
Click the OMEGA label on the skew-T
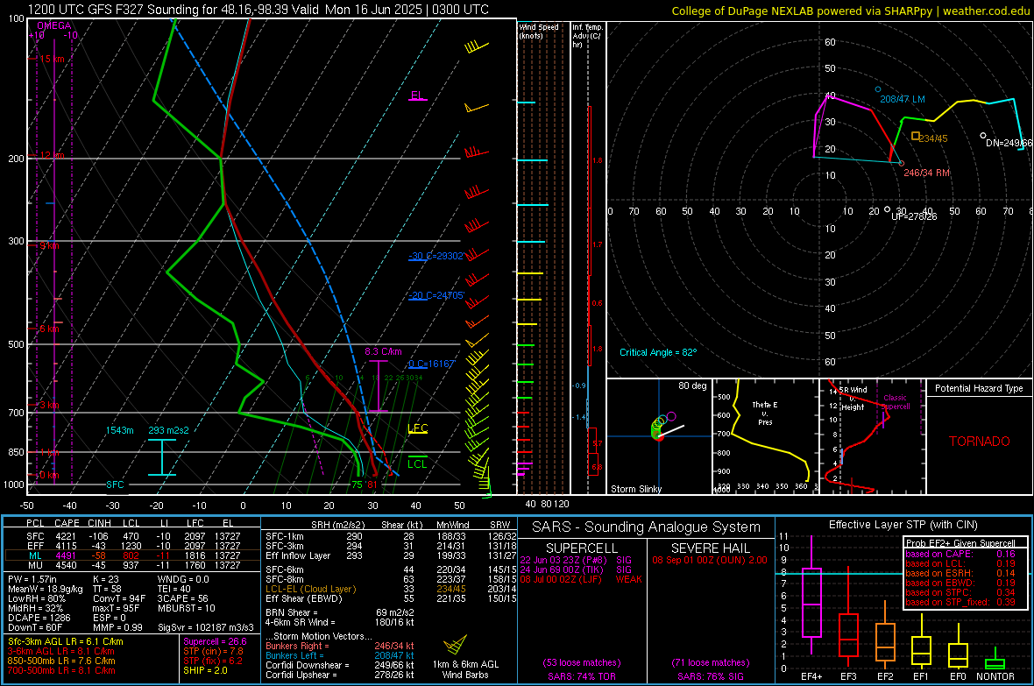point(54,25)
